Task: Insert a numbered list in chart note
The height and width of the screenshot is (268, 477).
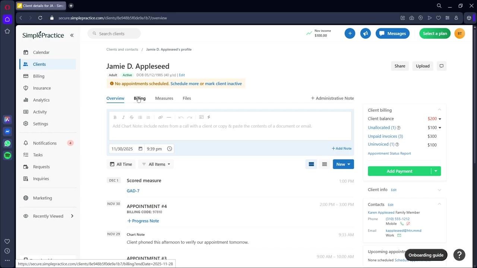Action: pos(148,117)
